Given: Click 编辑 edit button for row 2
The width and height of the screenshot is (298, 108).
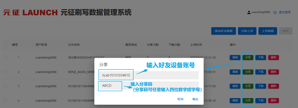Looking at the screenshot, I should click(235, 72).
